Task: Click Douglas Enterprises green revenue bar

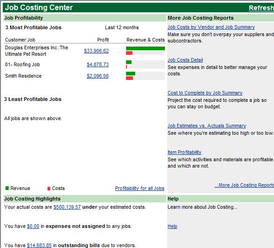Action: pyautogui.click(x=145, y=48)
